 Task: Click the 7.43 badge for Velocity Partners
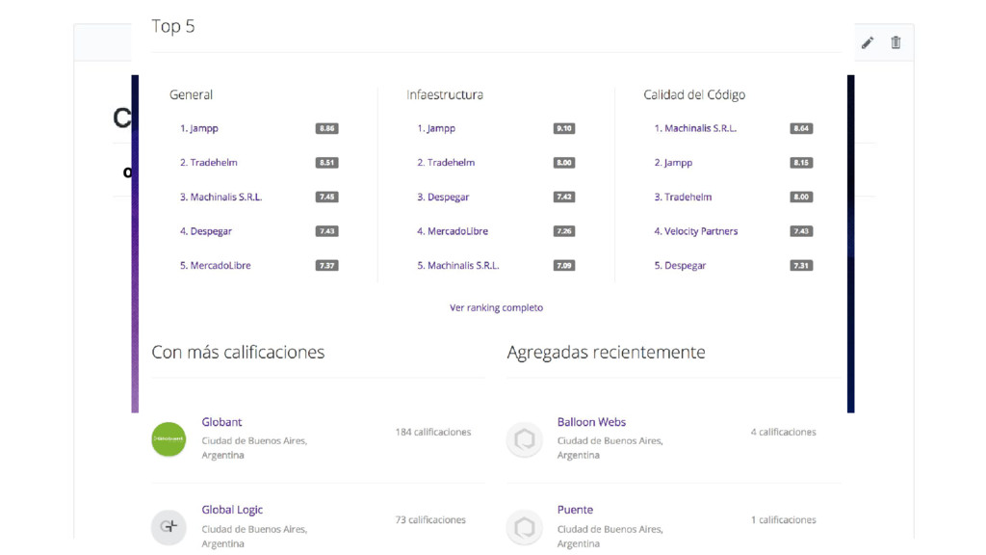coord(801,231)
